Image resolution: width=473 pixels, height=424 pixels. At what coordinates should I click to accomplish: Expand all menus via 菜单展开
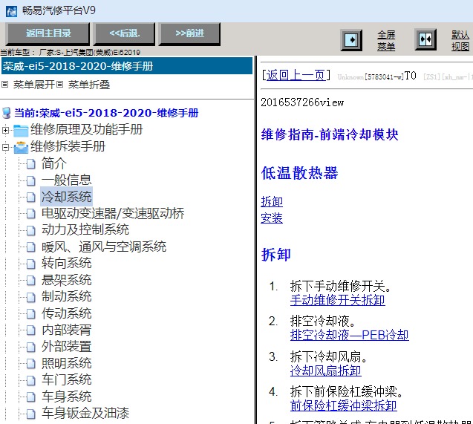click(x=33, y=85)
